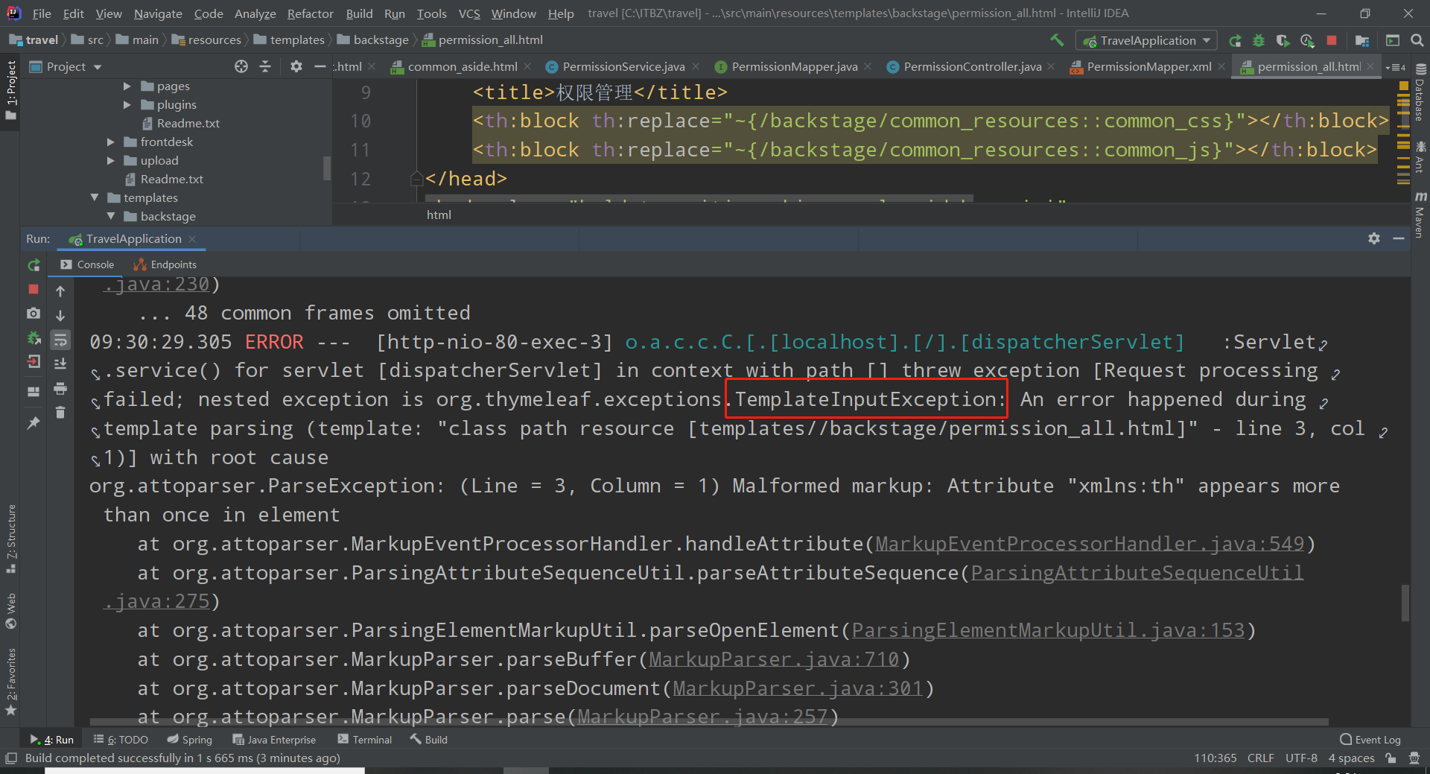The width and height of the screenshot is (1430, 774).
Task: Switch to PermissionController.java tab
Action: tap(972, 66)
